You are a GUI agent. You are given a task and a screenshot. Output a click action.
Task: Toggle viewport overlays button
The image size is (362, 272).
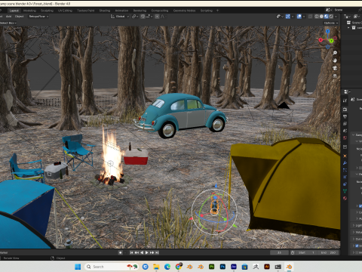coord(299,17)
